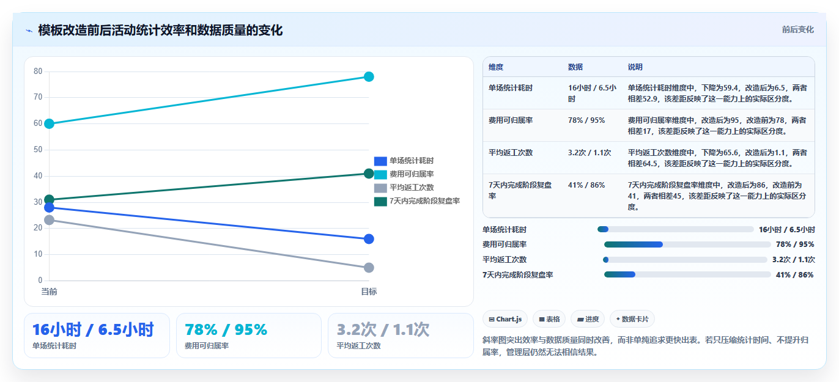Click the 费用可归属率 progress bar

coord(687,244)
